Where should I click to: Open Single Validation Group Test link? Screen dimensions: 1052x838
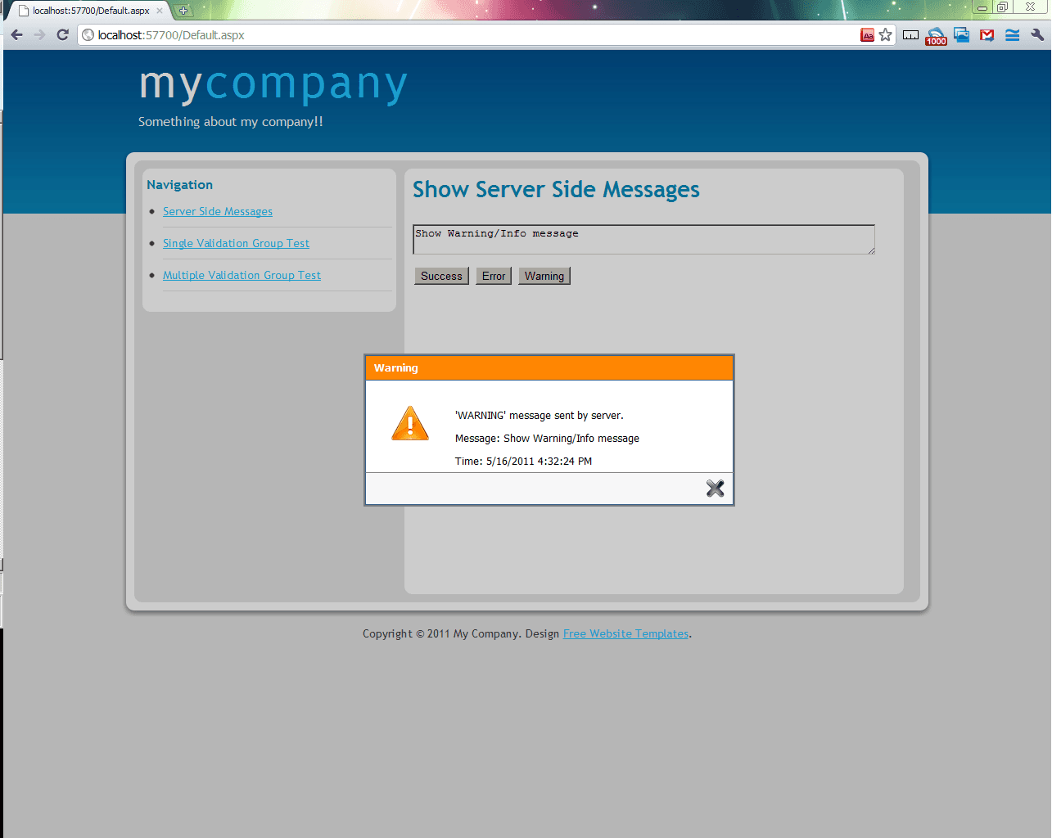236,243
